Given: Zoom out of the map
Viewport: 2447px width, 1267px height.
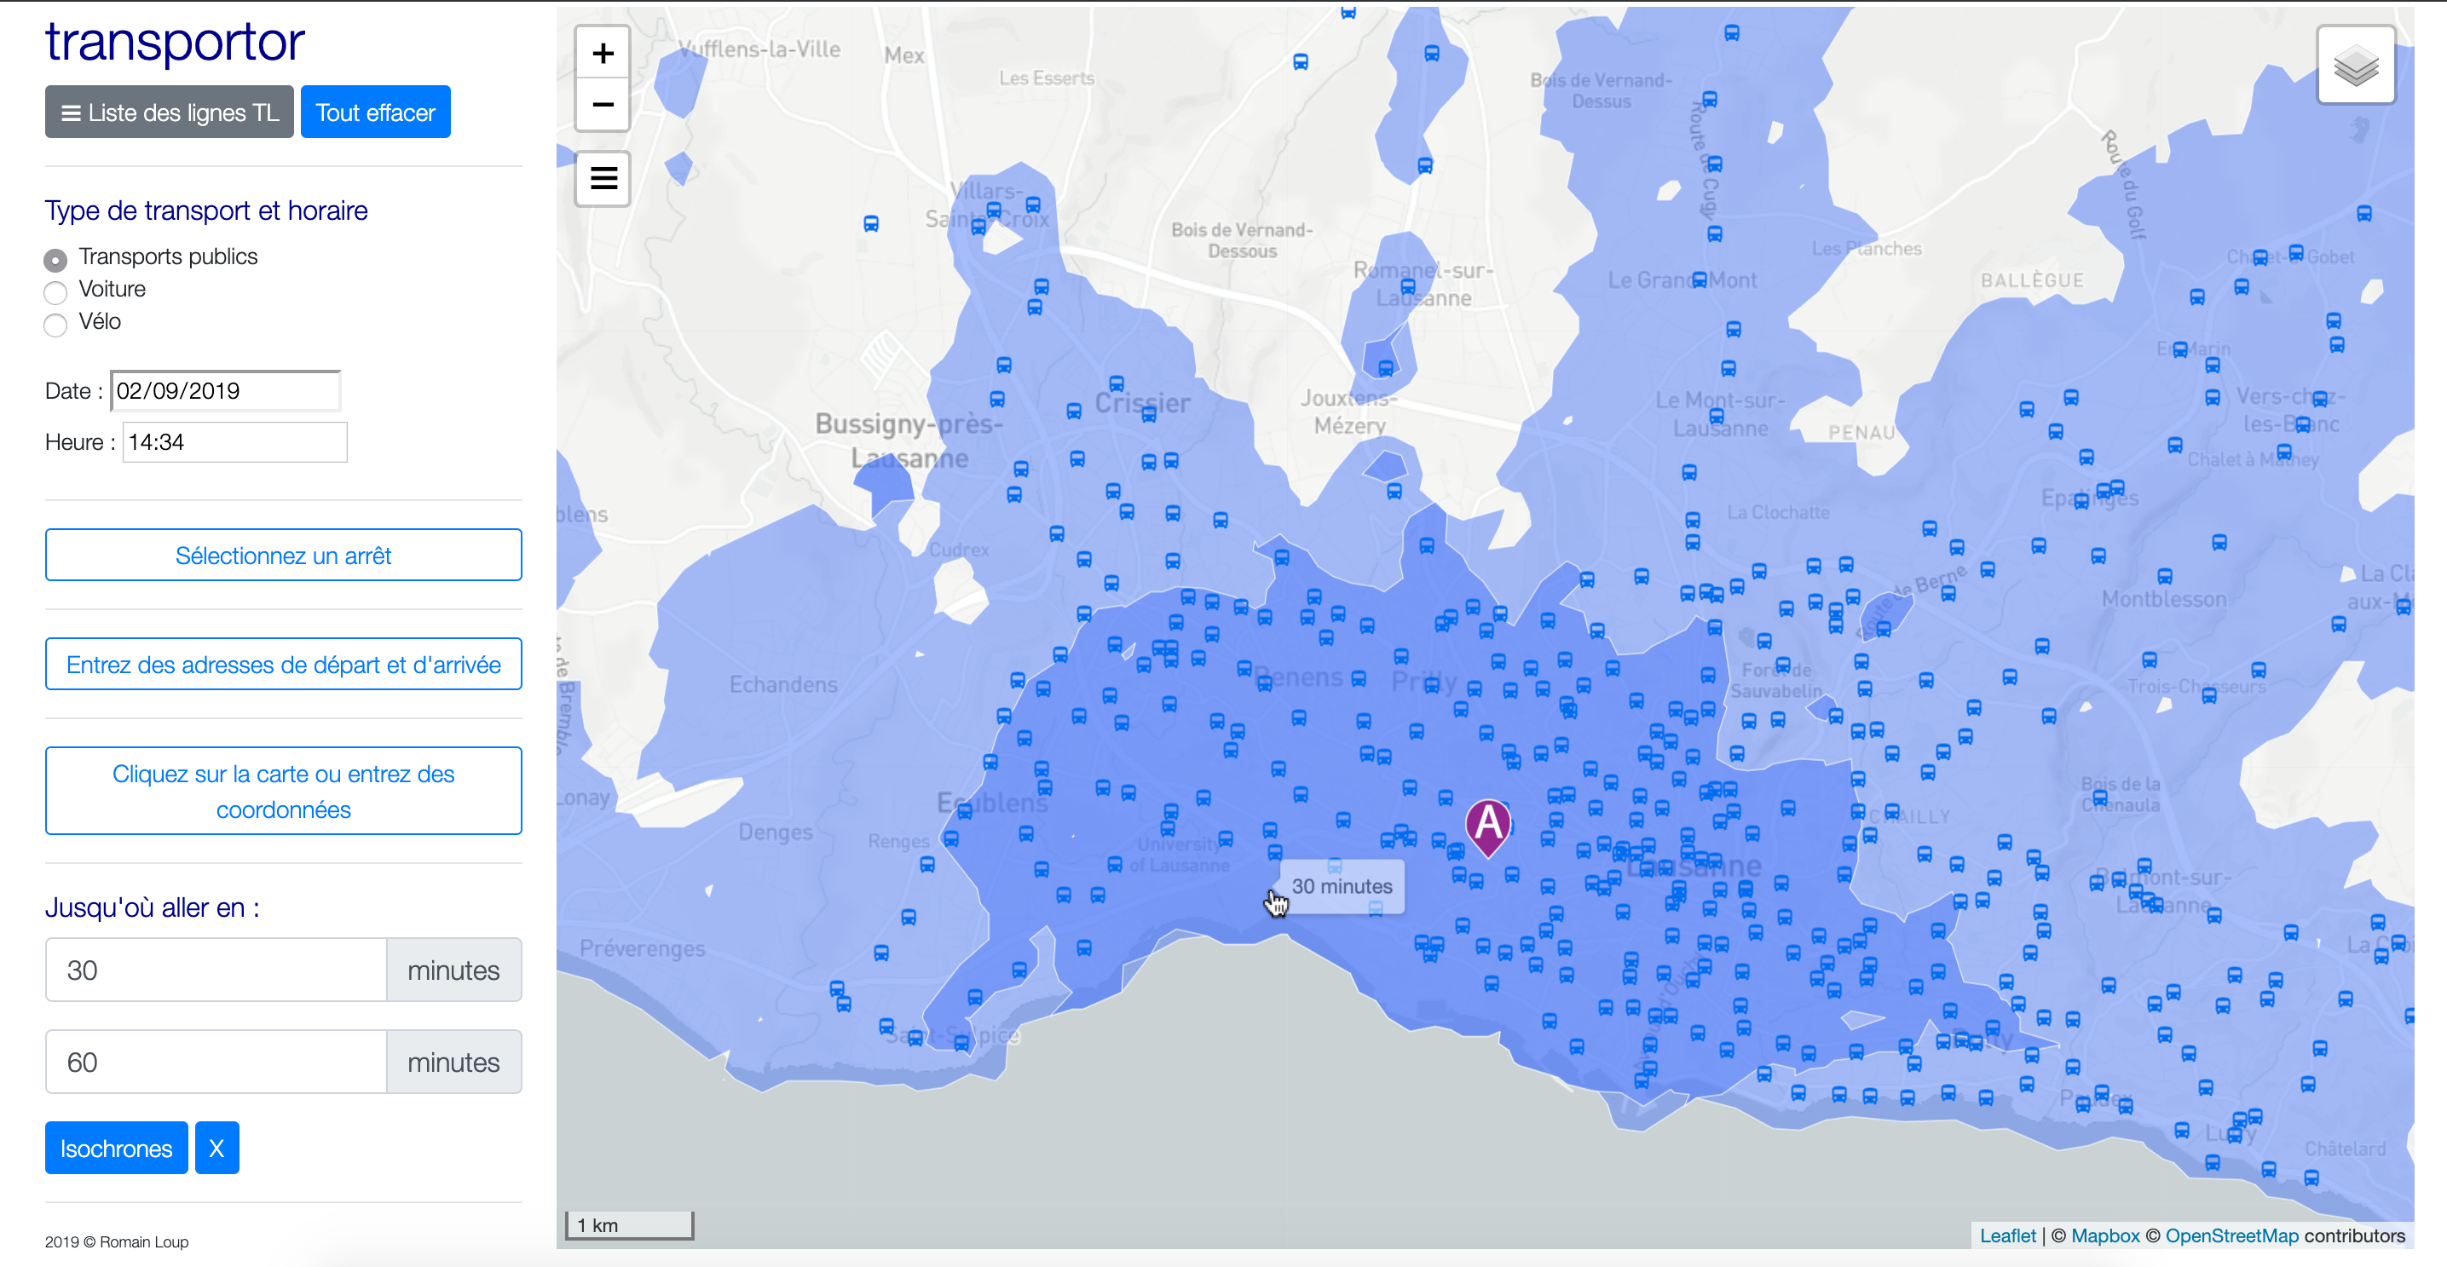Looking at the screenshot, I should click(x=603, y=105).
